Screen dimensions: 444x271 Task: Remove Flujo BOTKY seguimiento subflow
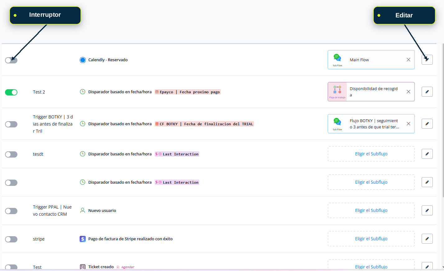pos(409,124)
